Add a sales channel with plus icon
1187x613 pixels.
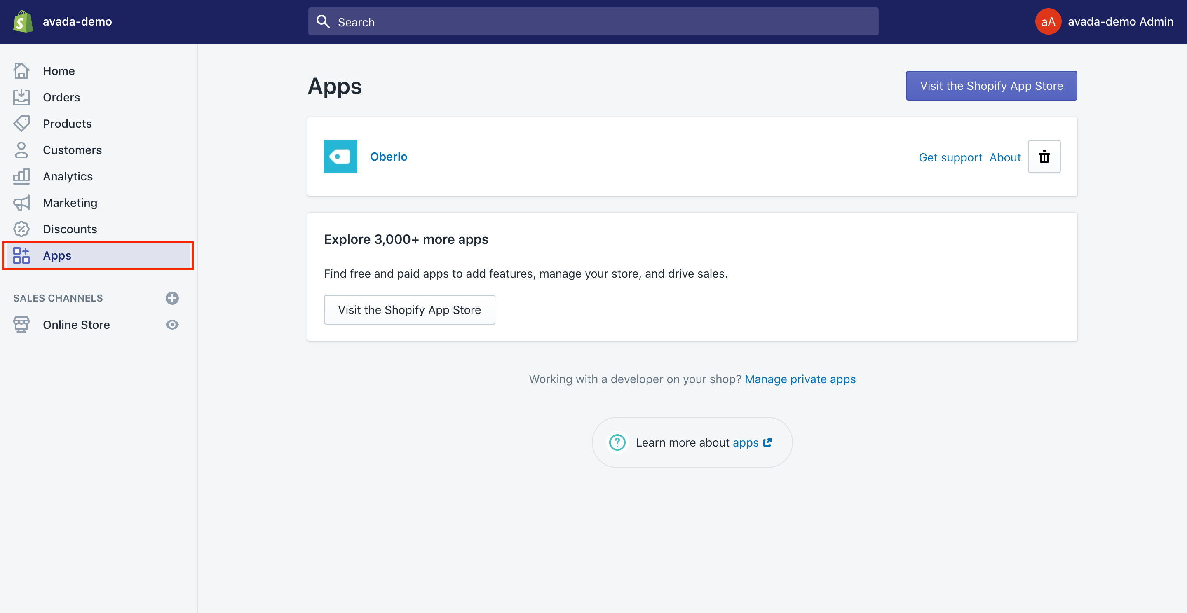(x=172, y=298)
